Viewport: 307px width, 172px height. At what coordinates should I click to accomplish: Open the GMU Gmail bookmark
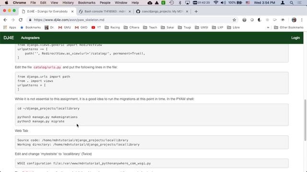point(65,28)
